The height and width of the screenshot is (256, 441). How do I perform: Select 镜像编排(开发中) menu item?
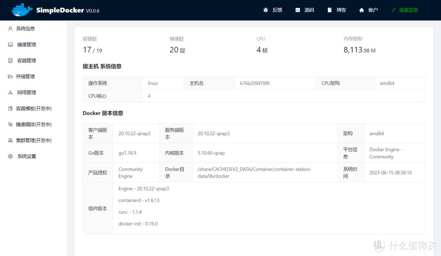[33, 125]
